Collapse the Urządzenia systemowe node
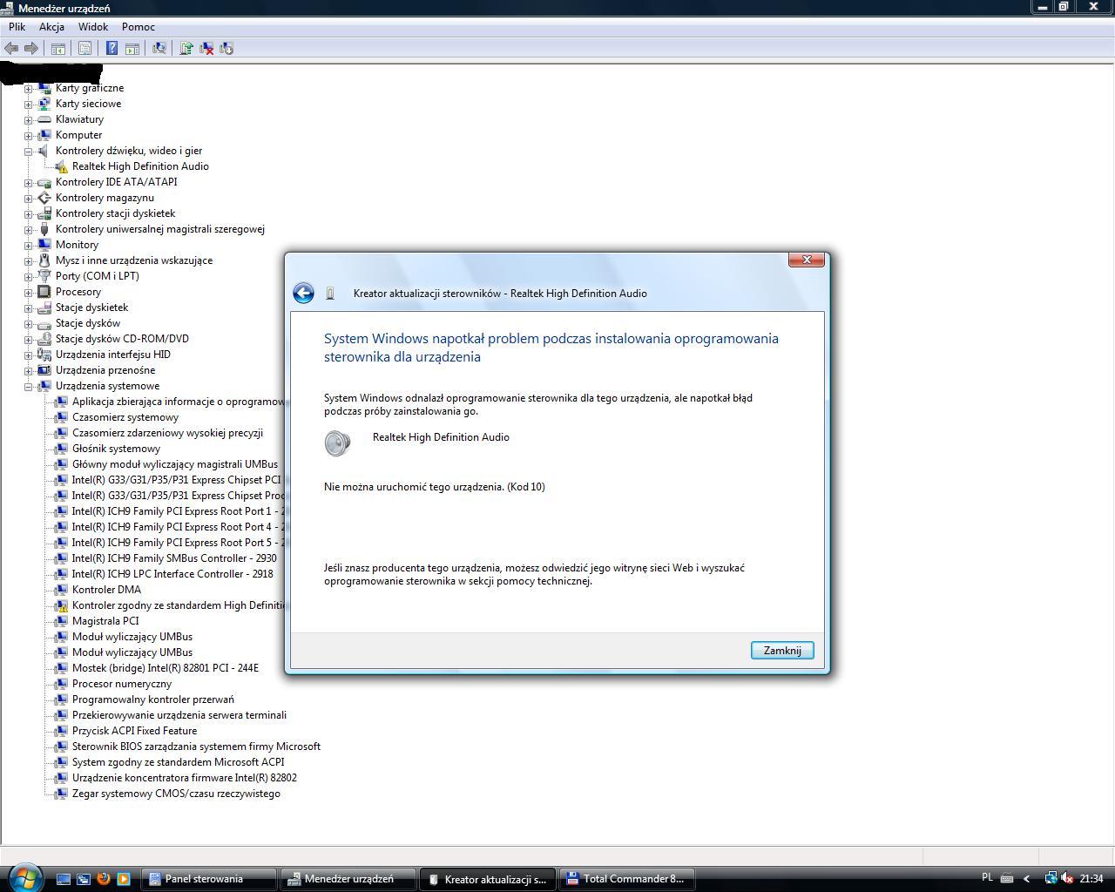The image size is (1115, 892). coord(29,386)
